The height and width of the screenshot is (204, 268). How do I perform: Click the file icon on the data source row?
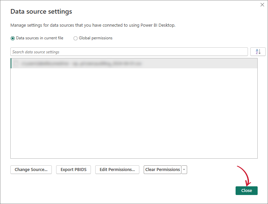[x=15, y=63]
